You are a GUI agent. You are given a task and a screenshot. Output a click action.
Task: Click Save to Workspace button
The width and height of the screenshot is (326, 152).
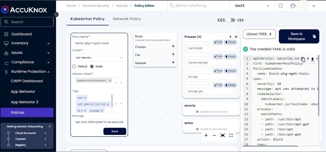(x=299, y=36)
